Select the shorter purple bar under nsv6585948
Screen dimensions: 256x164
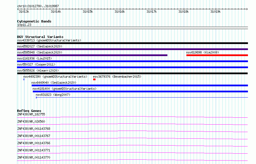(92, 55)
